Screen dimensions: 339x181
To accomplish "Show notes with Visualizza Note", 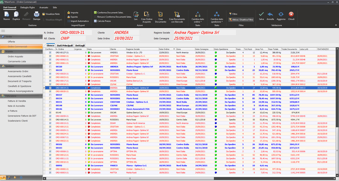I will (51, 14).
